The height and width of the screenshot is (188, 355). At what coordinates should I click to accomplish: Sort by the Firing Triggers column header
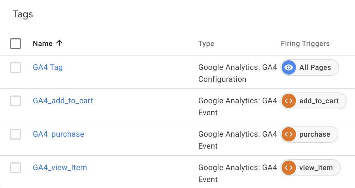click(305, 44)
